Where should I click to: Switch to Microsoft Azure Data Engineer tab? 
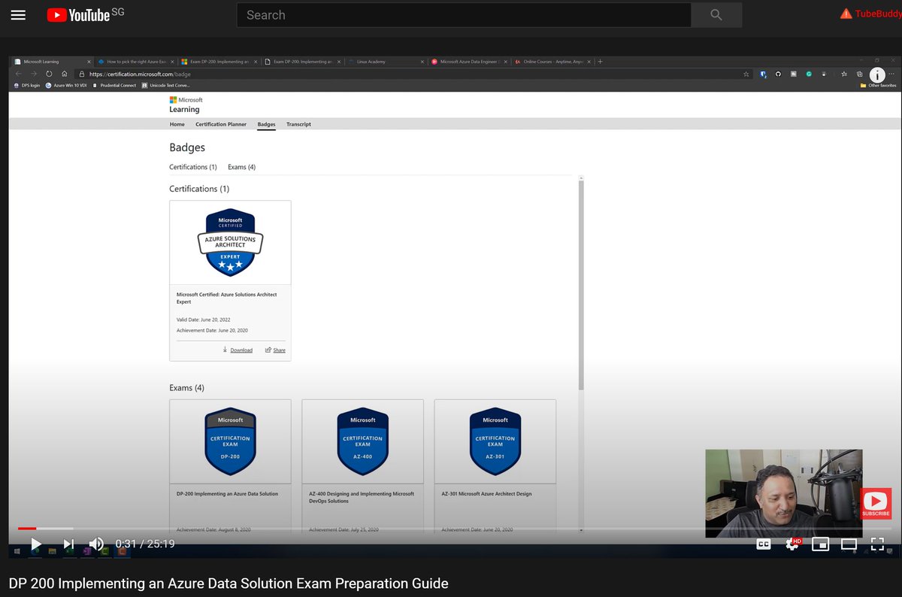pyautogui.click(x=469, y=62)
